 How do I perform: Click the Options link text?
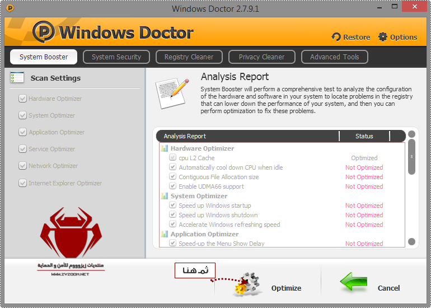(404, 37)
